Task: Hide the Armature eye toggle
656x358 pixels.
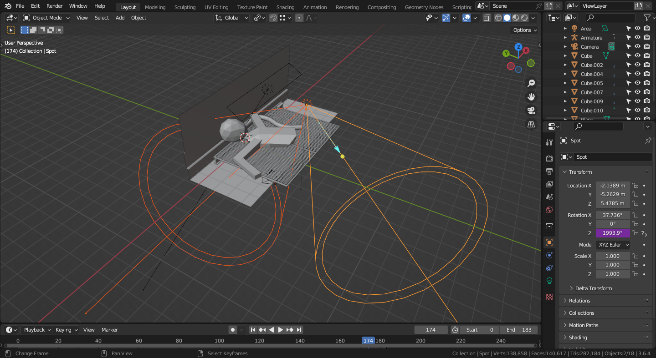Action: click(x=638, y=37)
